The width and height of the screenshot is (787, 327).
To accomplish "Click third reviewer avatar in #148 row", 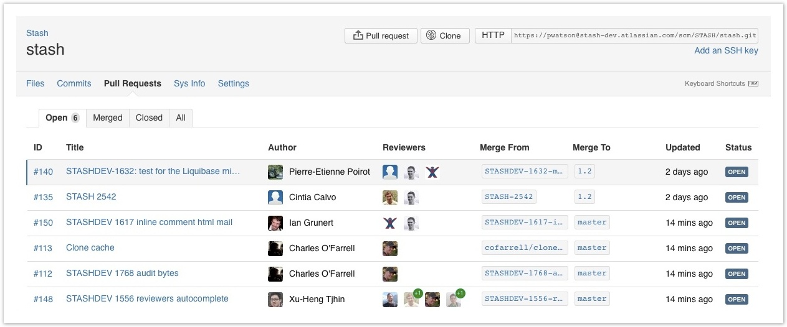I will pos(432,300).
